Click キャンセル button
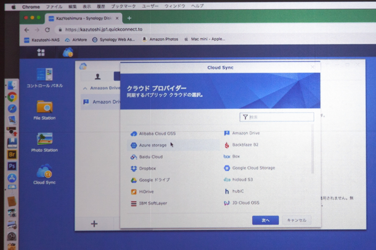 (297, 220)
